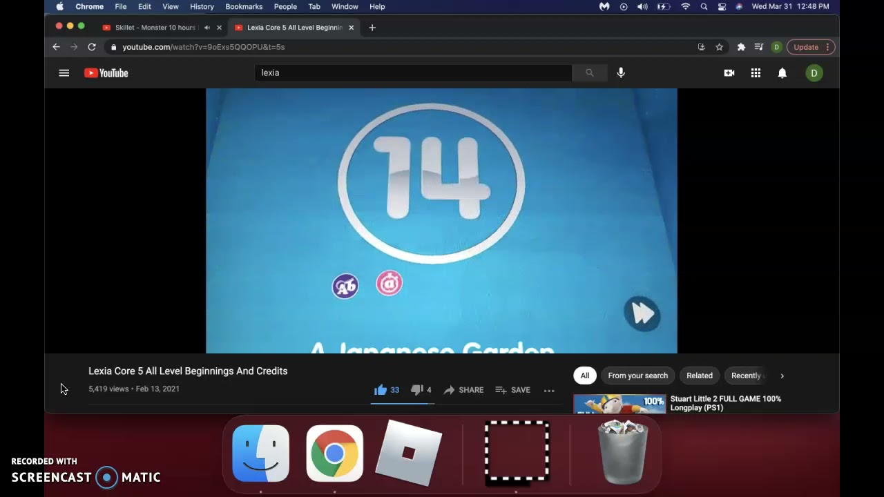
Task: Open Spotlight search in menu bar
Action: [x=704, y=7]
